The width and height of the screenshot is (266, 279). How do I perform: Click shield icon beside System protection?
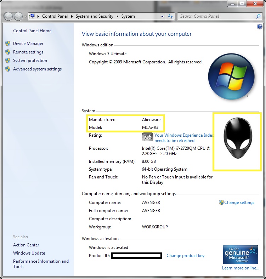coord(8,61)
